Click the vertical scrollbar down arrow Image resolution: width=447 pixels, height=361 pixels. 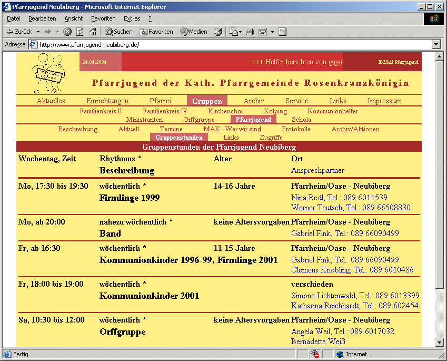[439, 342]
